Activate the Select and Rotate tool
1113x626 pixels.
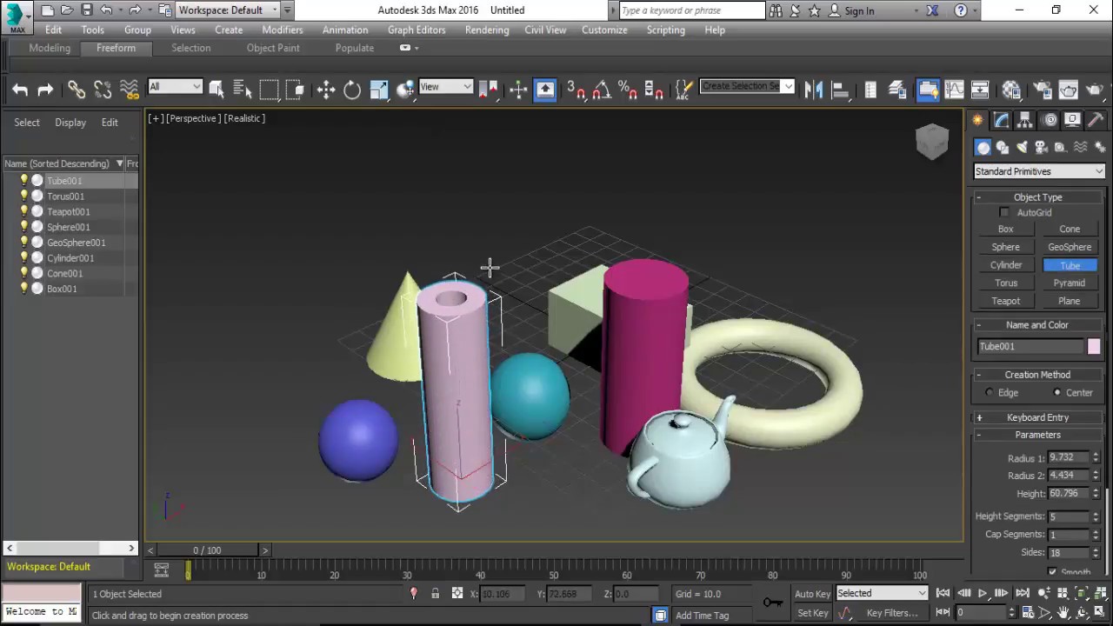pyautogui.click(x=352, y=89)
